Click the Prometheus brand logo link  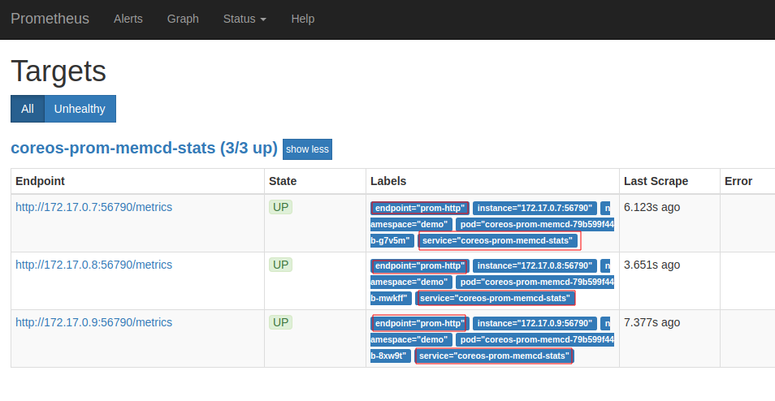coord(50,19)
